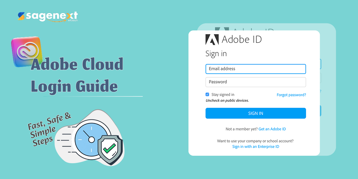Click the Adobe A logo
Screen dimensions: 358x179
212,40
